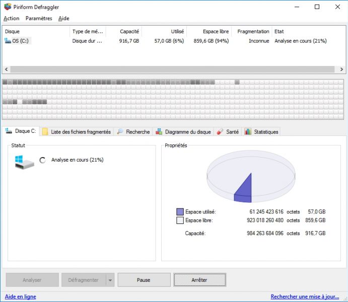Click the Espace libre white swatch
Image resolution: width=348 pixels, height=302 pixels.
[180, 220]
